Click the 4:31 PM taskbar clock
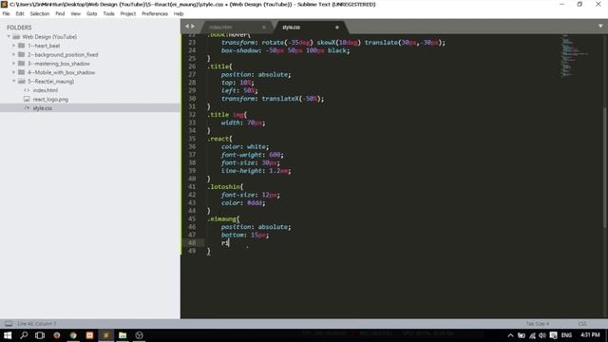Screen dimensions: 608x342 tap(590, 335)
